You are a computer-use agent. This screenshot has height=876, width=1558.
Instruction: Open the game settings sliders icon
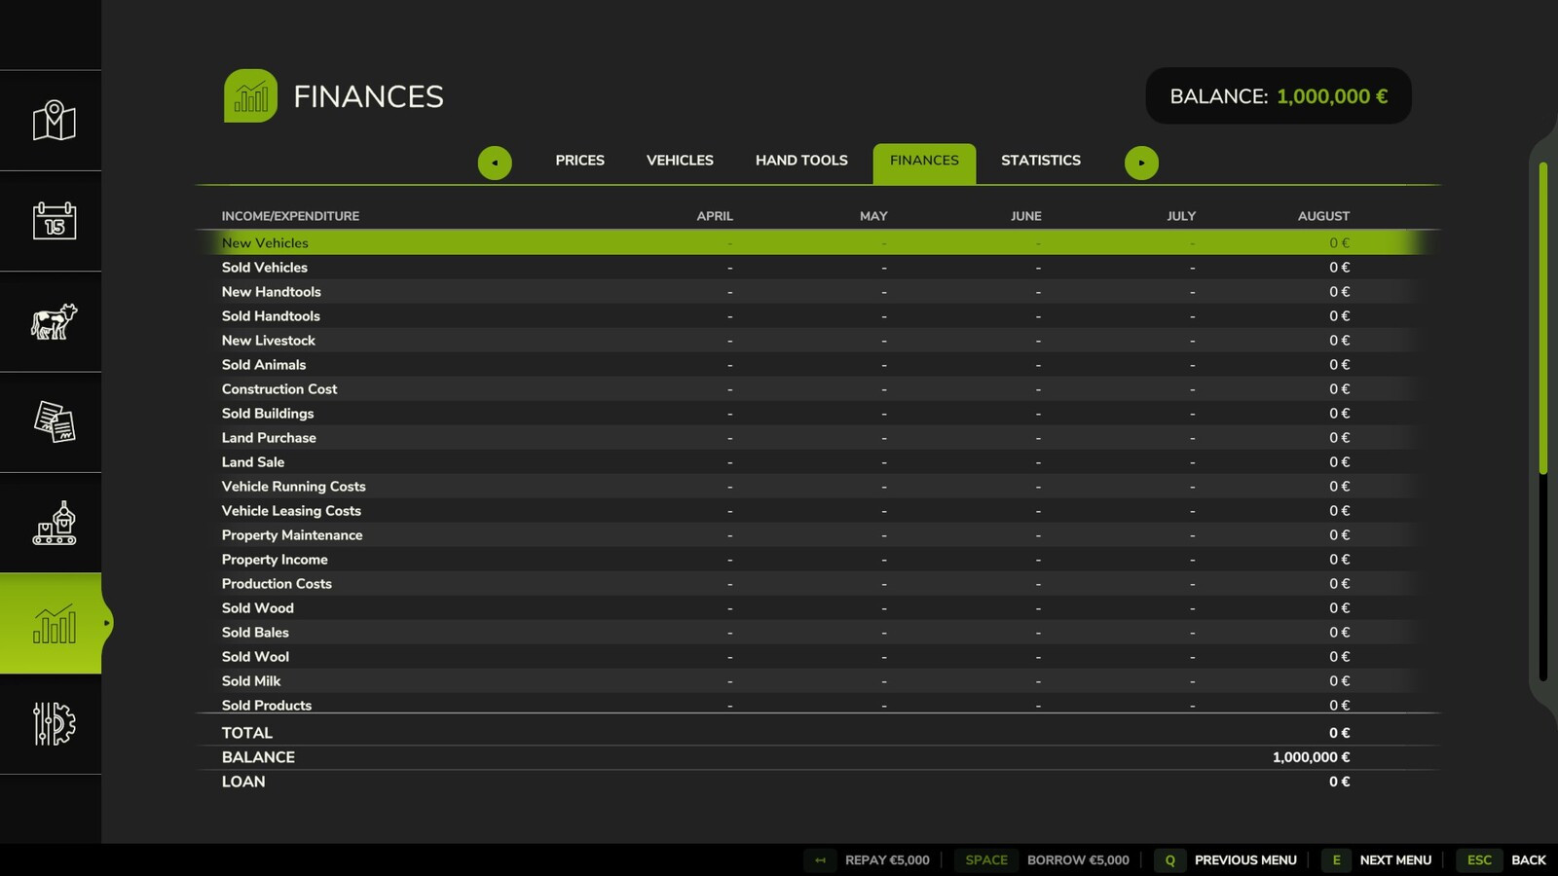click(54, 724)
